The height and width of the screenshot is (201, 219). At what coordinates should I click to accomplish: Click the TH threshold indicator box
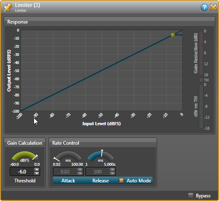pyautogui.click(x=201, y=80)
